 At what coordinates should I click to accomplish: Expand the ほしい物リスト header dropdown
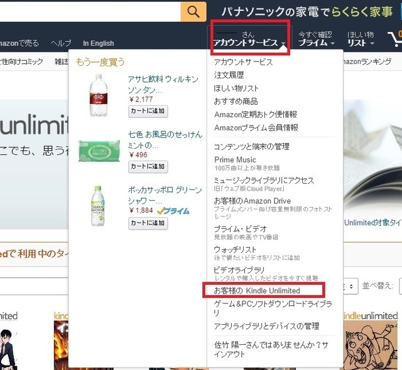[361, 39]
